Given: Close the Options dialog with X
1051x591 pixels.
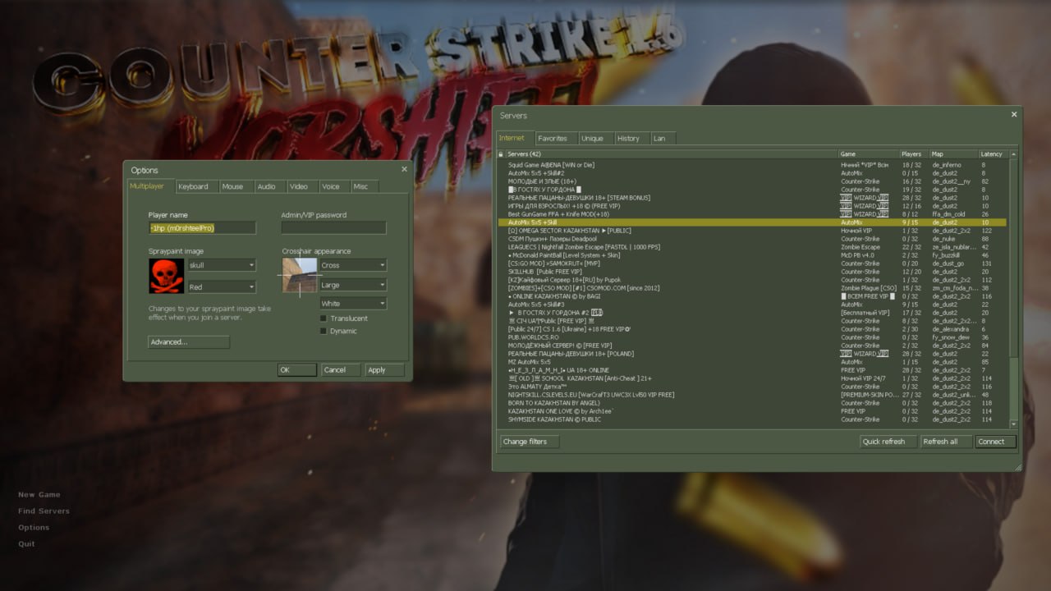Looking at the screenshot, I should [x=404, y=169].
